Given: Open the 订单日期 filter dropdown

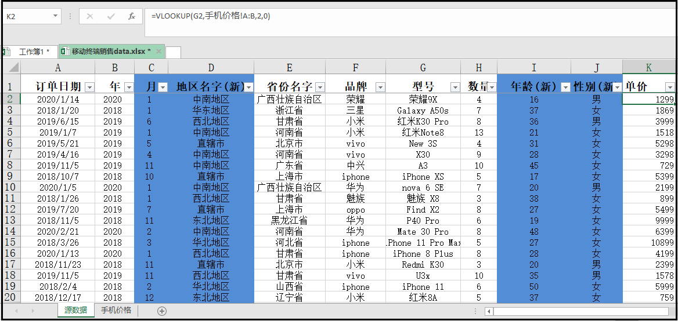Looking at the screenshot, I should 89,87.
